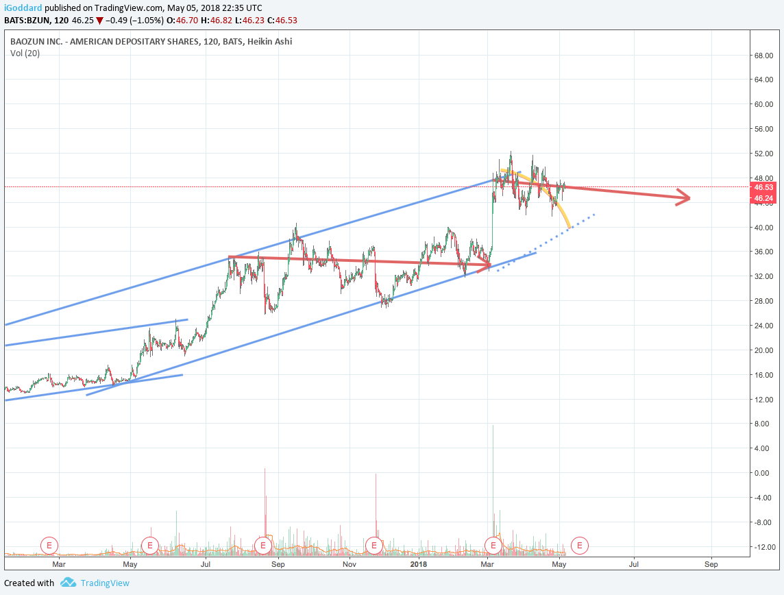The image size is (784, 595).
Task: Click the BATS:BZUN symbol text
Action: (x=28, y=21)
